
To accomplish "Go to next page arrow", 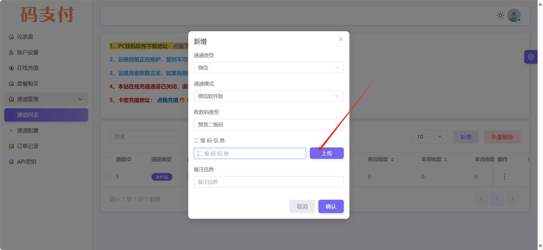I will (513, 199).
